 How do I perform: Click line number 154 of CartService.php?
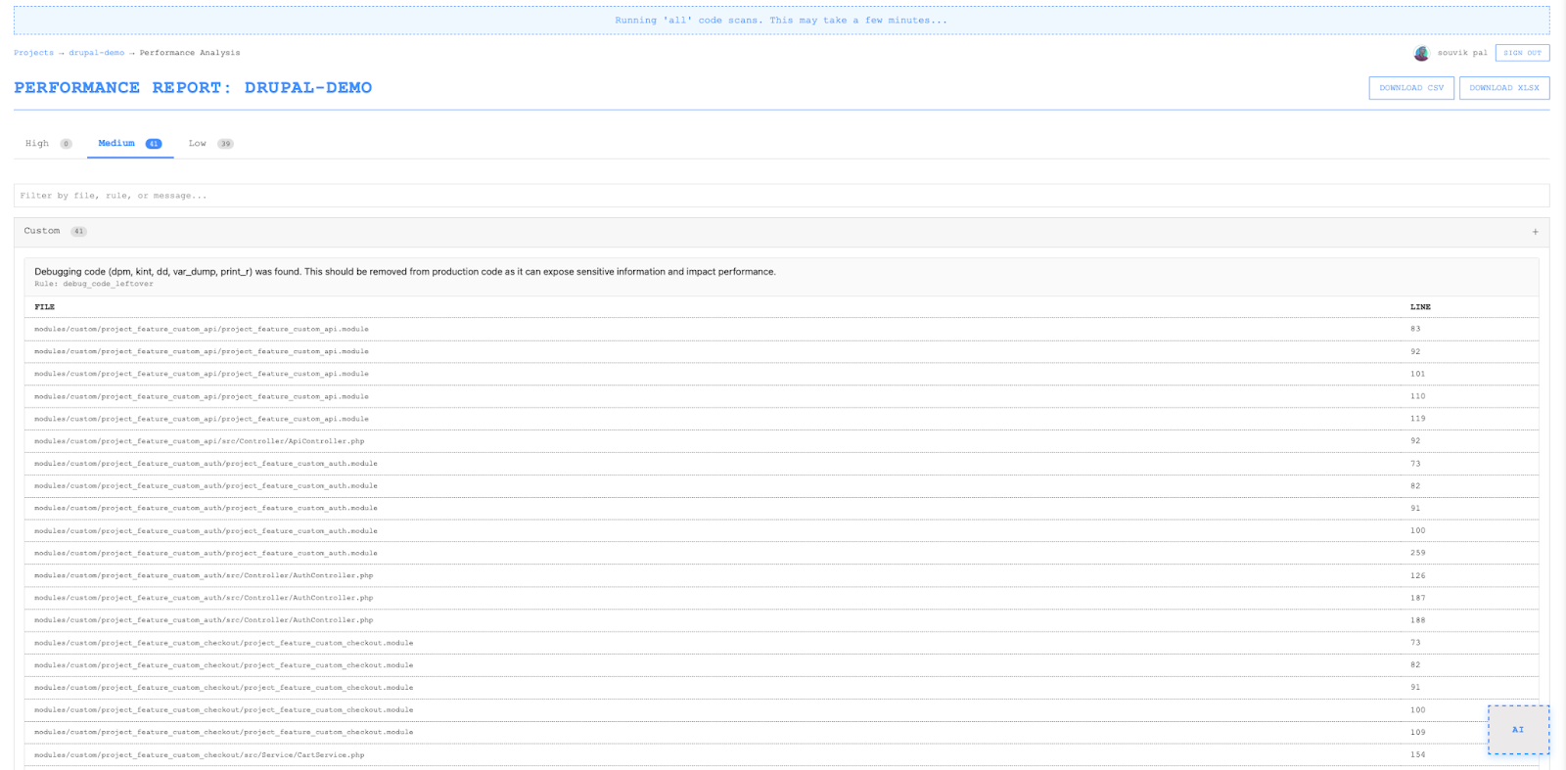pyautogui.click(x=1417, y=755)
